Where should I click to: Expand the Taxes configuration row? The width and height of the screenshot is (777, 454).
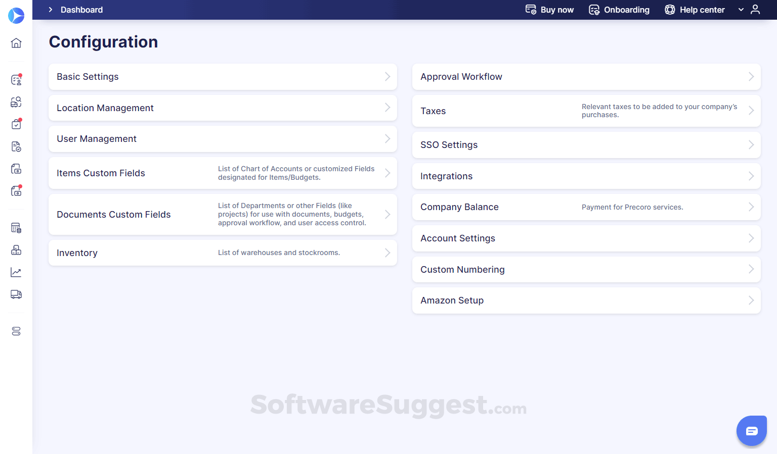tap(586, 111)
